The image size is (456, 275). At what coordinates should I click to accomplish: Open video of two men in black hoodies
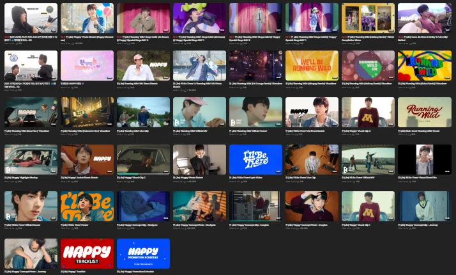(x=31, y=65)
